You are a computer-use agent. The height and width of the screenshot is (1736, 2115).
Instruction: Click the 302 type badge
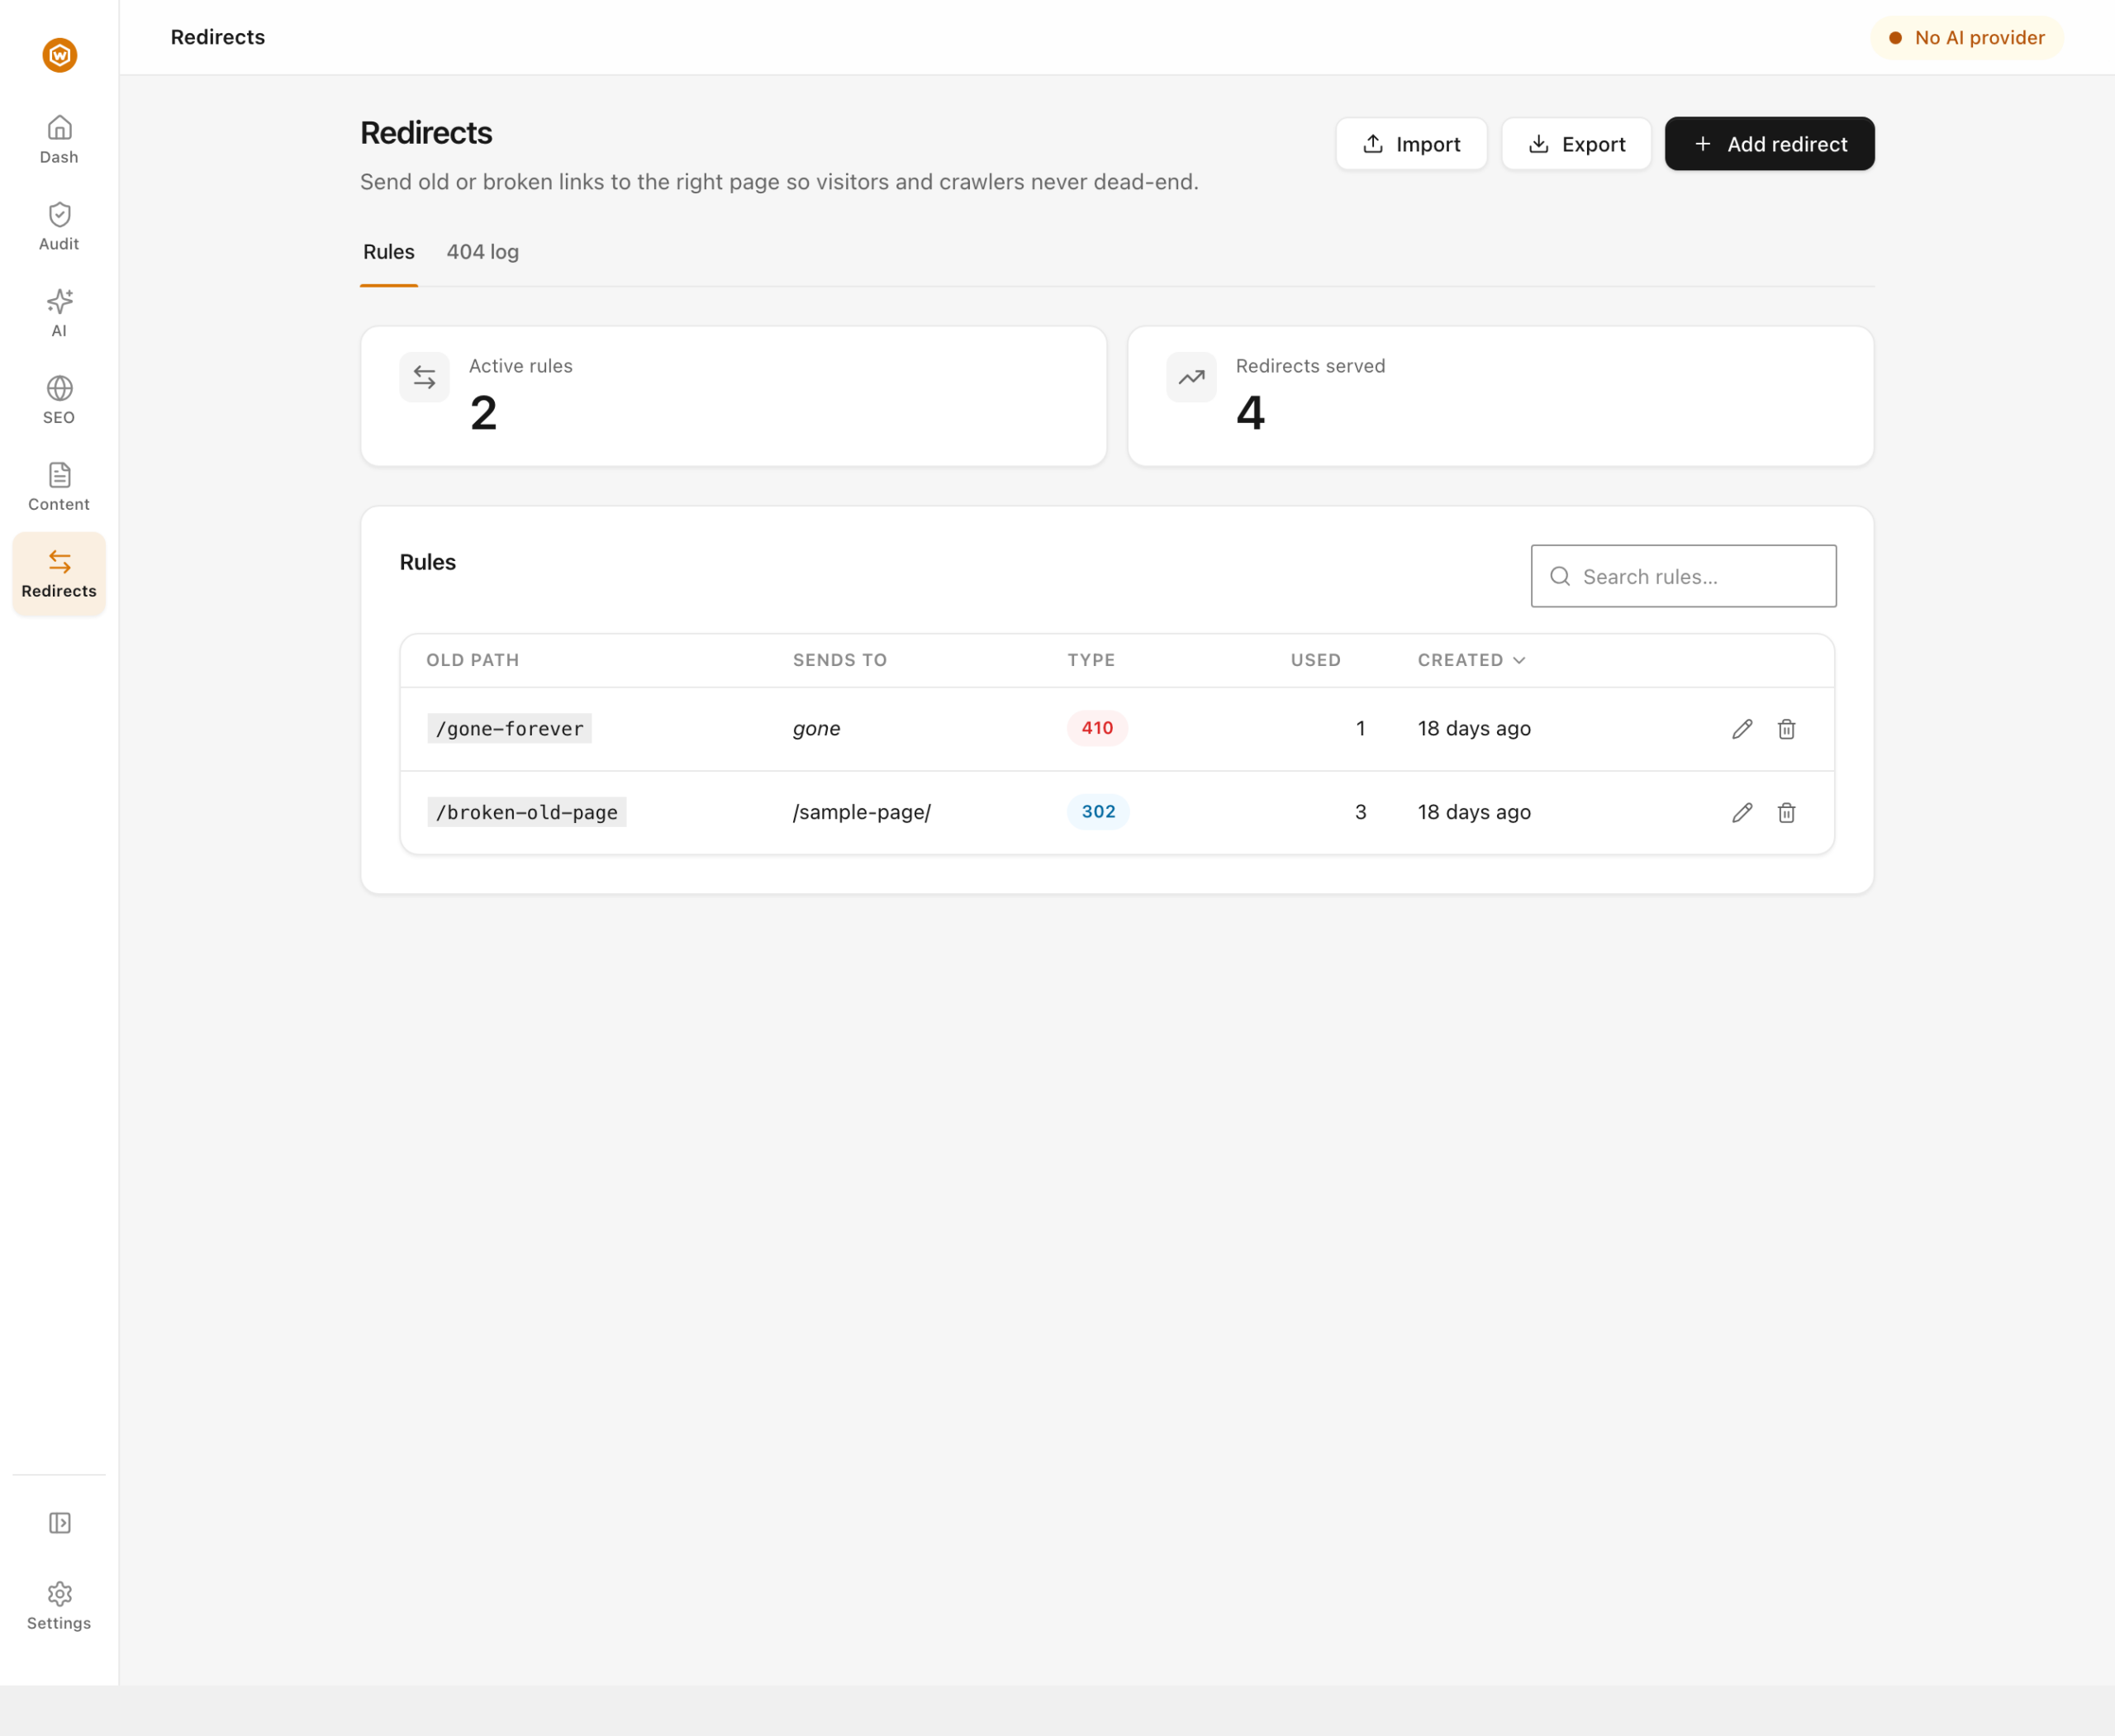[1098, 812]
